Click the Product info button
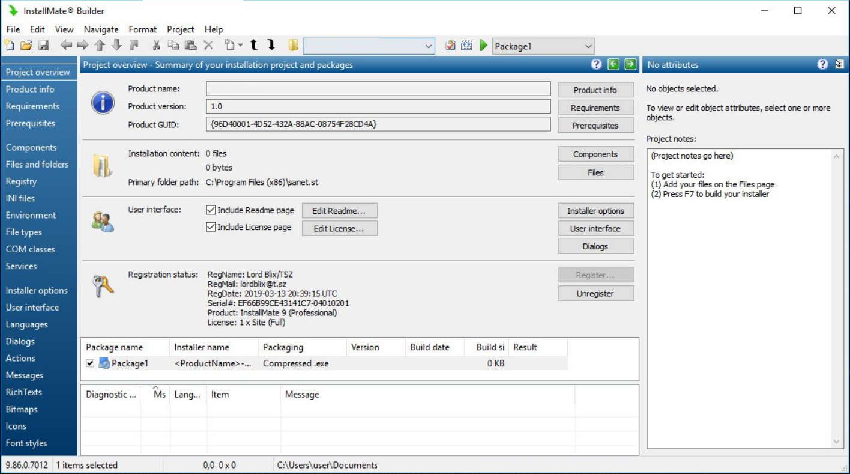 tap(595, 90)
